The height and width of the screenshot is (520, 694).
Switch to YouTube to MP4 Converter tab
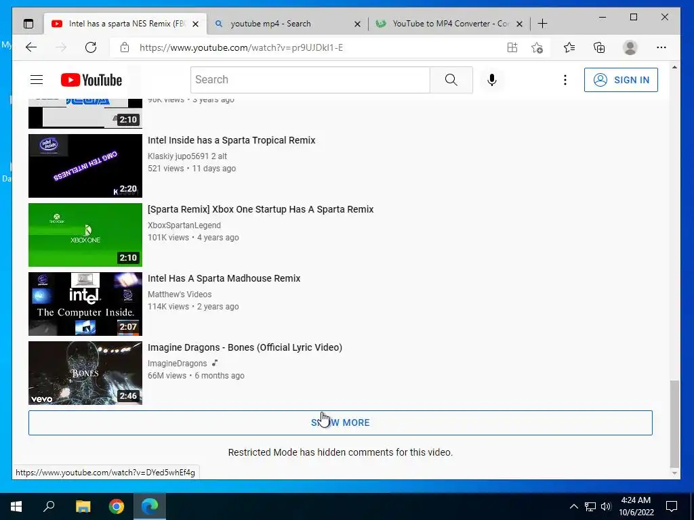[x=449, y=24]
